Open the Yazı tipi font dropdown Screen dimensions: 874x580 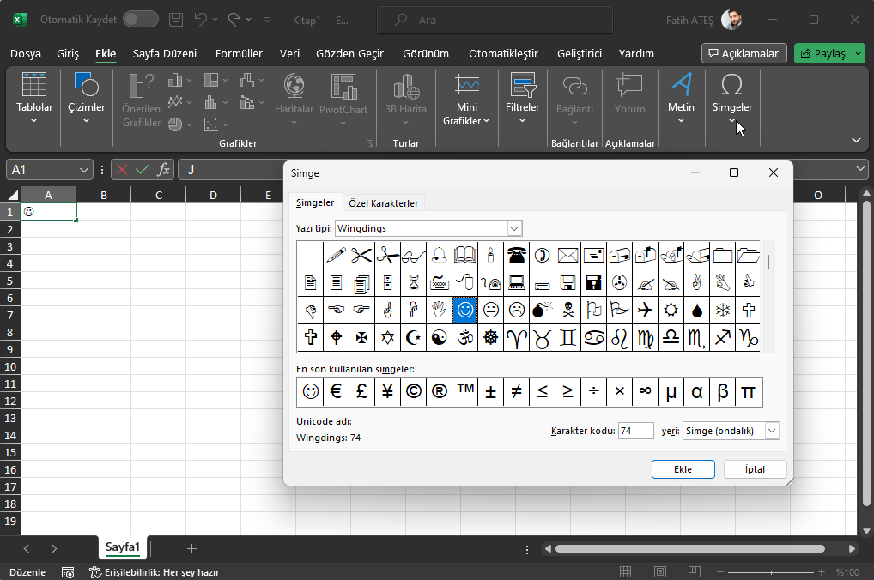[513, 228]
